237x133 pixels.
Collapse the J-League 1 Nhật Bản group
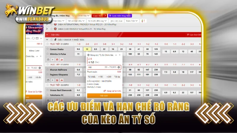coord(47,40)
